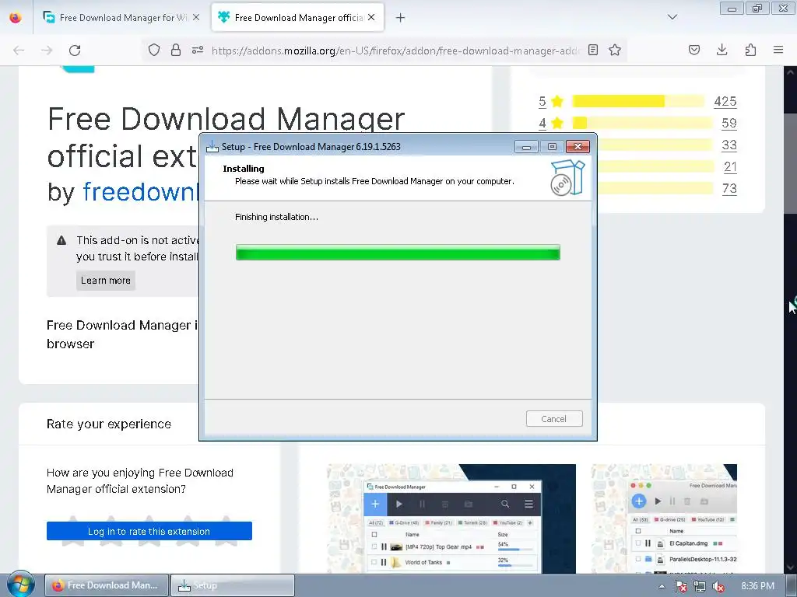Viewport: 797px width, 597px height.
Task: Open the 33 reviews count link
Action: tap(729, 145)
